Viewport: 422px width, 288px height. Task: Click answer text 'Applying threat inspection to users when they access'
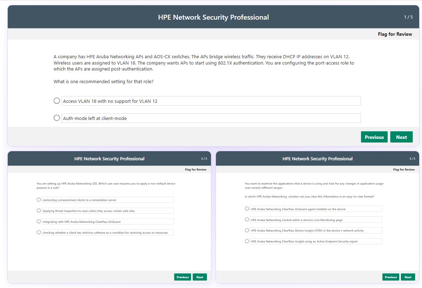[x=89, y=211]
